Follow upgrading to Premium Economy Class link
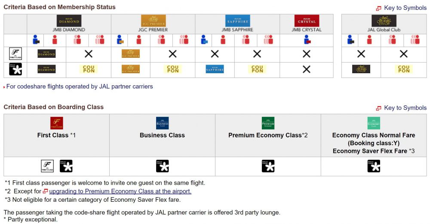 click(x=120, y=191)
